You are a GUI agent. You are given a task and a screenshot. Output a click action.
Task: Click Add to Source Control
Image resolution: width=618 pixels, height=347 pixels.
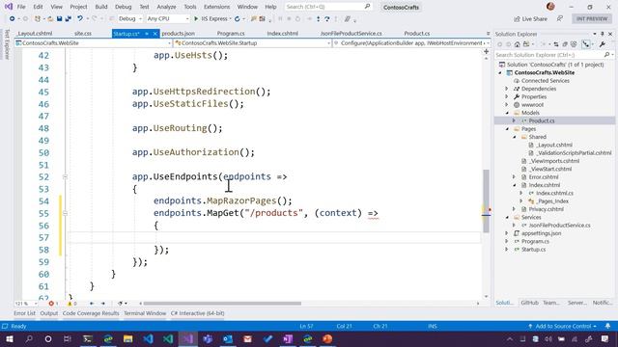(563, 326)
